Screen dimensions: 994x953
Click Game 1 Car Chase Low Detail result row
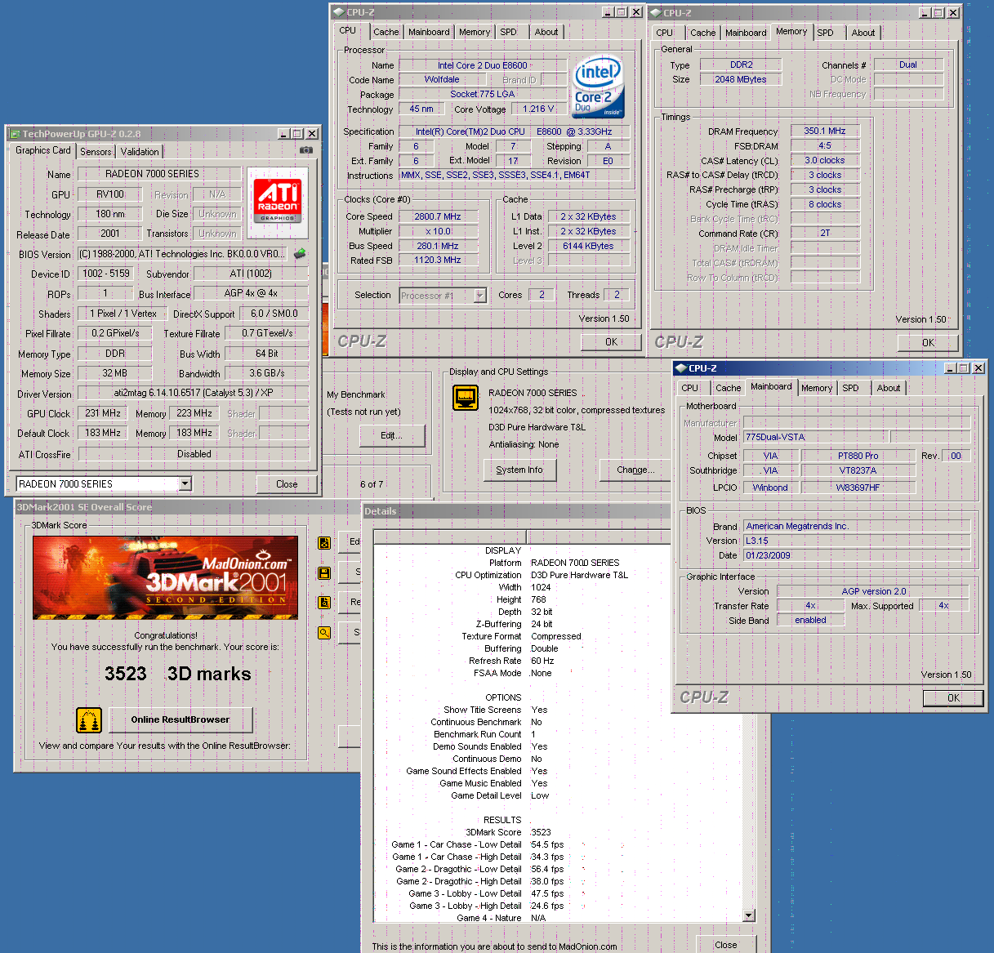pyautogui.click(x=477, y=844)
